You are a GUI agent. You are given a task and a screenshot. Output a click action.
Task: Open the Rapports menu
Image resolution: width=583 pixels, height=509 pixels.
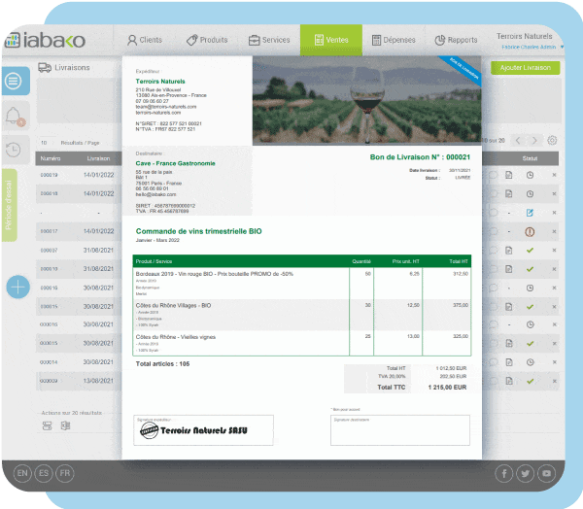coord(456,40)
